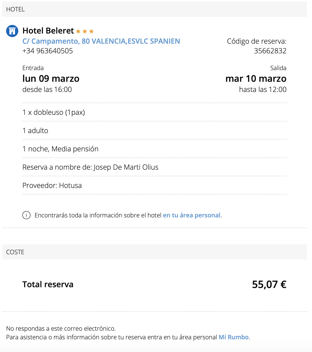Image resolution: width=312 pixels, height=352 pixels.
Task: Click the total price 55,07 €
Action: click(269, 284)
